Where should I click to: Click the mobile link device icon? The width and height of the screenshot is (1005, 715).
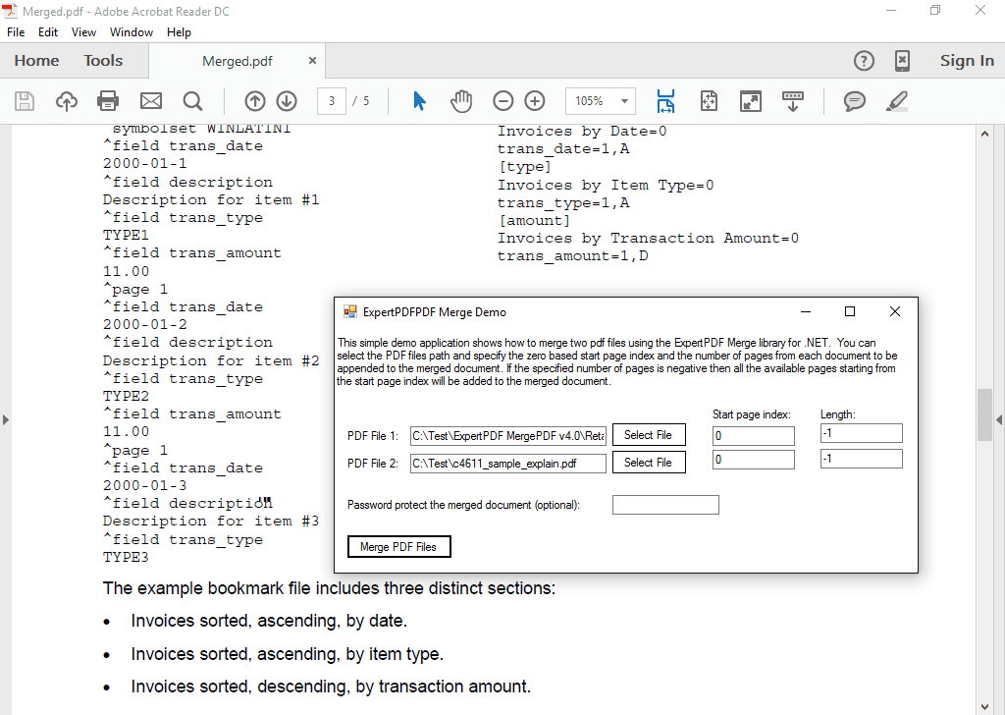(x=902, y=61)
